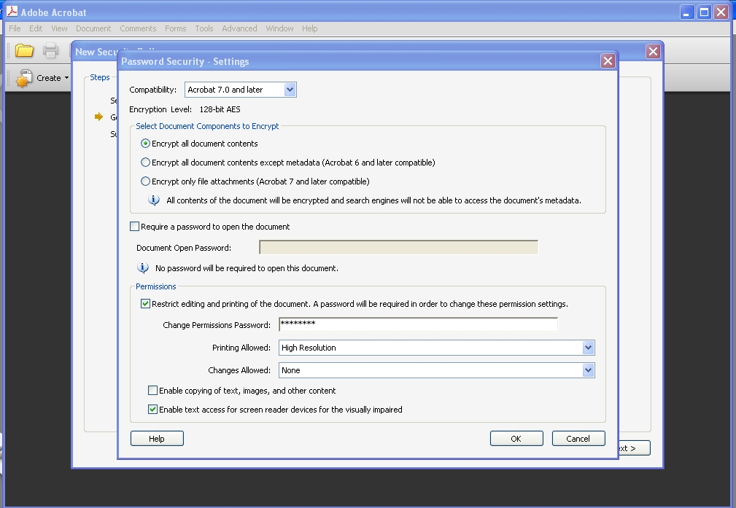Viewport: 736px width, 508px height.
Task: Click the printer icon in Acrobat toolbar
Action: 50,50
